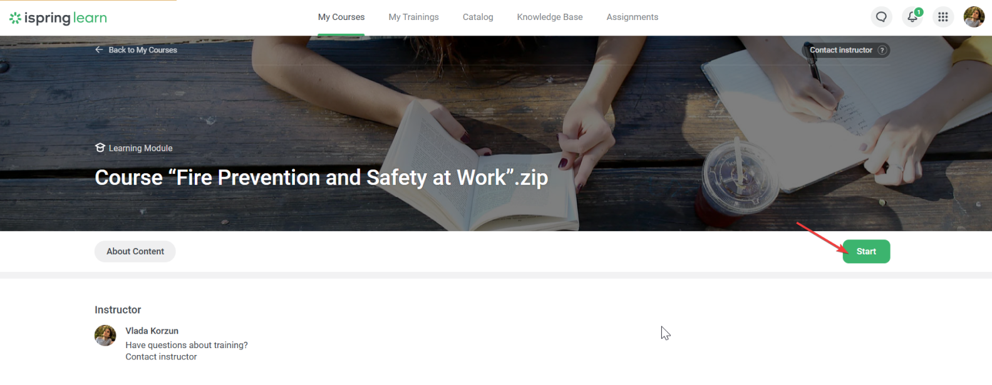The image size is (992, 385).
Task: Click the question mark help icon
Action: (882, 50)
